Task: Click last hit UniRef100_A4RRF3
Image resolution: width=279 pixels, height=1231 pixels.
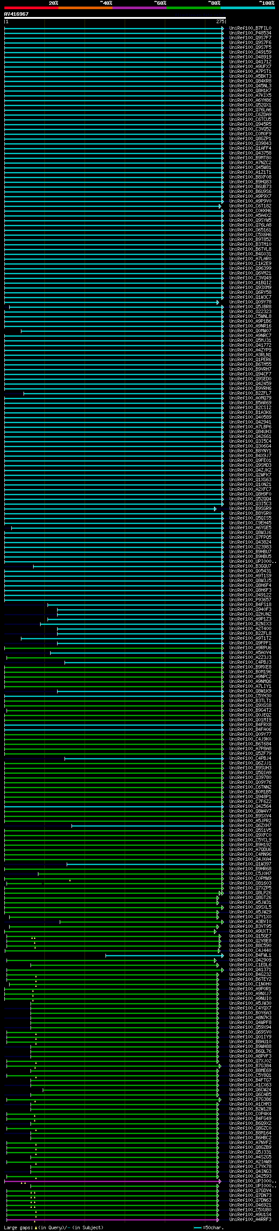Action: [250, 1220]
